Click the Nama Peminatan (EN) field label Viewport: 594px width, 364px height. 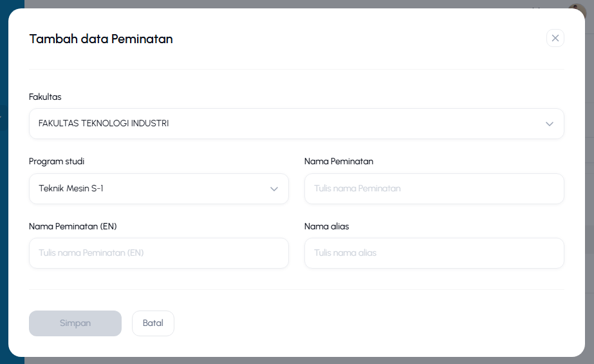(x=73, y=226)
